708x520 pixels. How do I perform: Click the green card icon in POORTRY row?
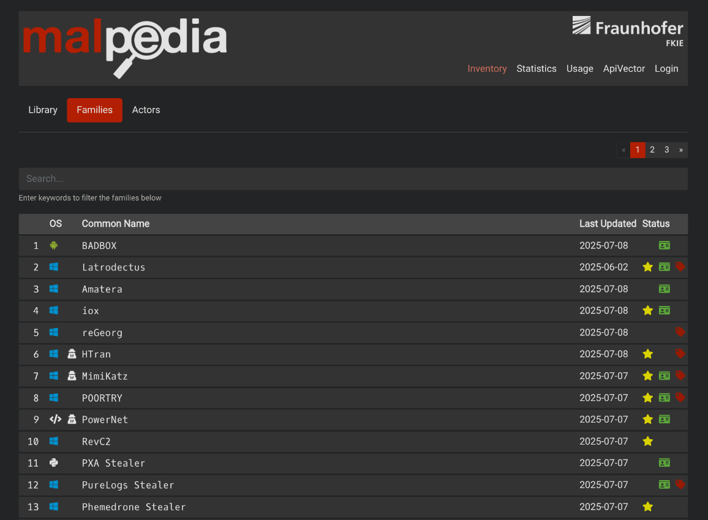[664, 397]
